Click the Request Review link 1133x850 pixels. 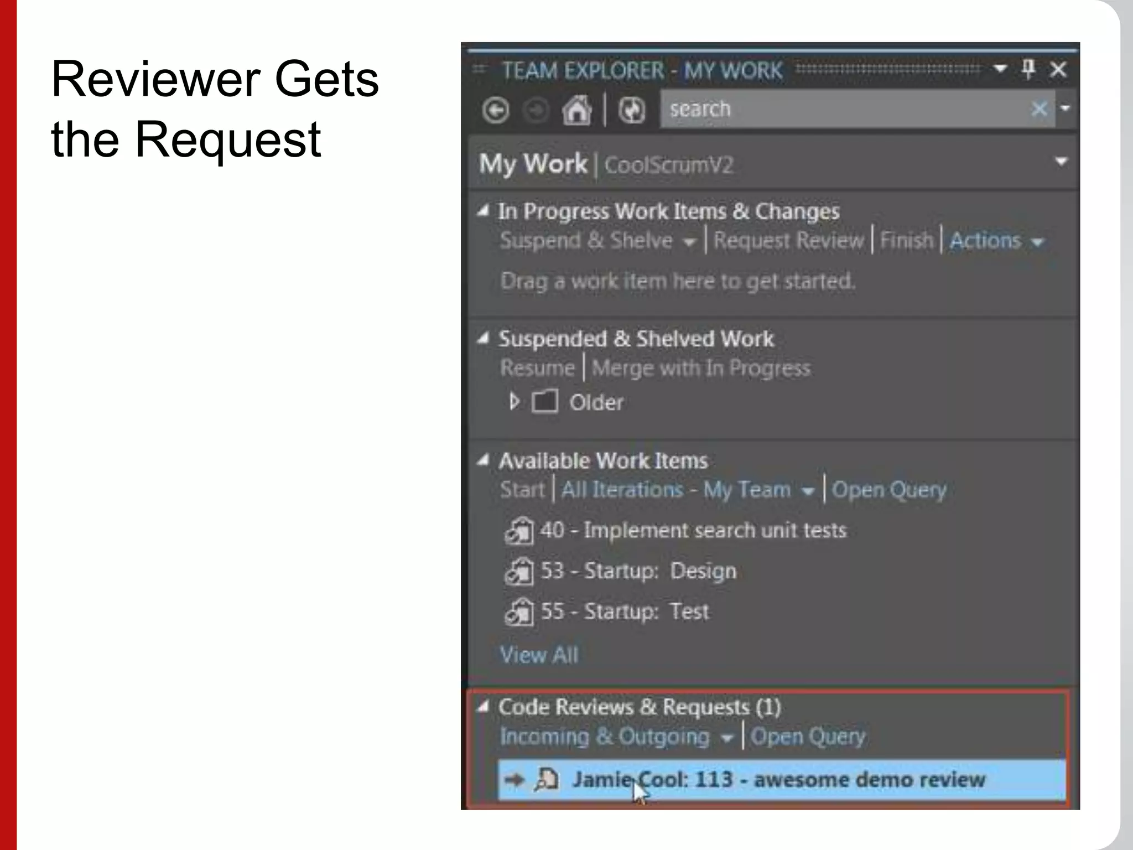[x=788, y=241]
